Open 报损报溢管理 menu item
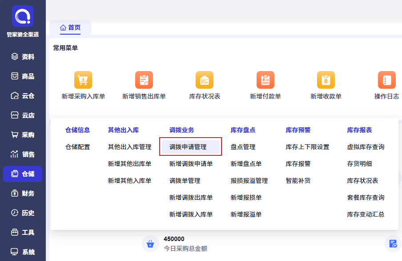 (x=249, y=181)
